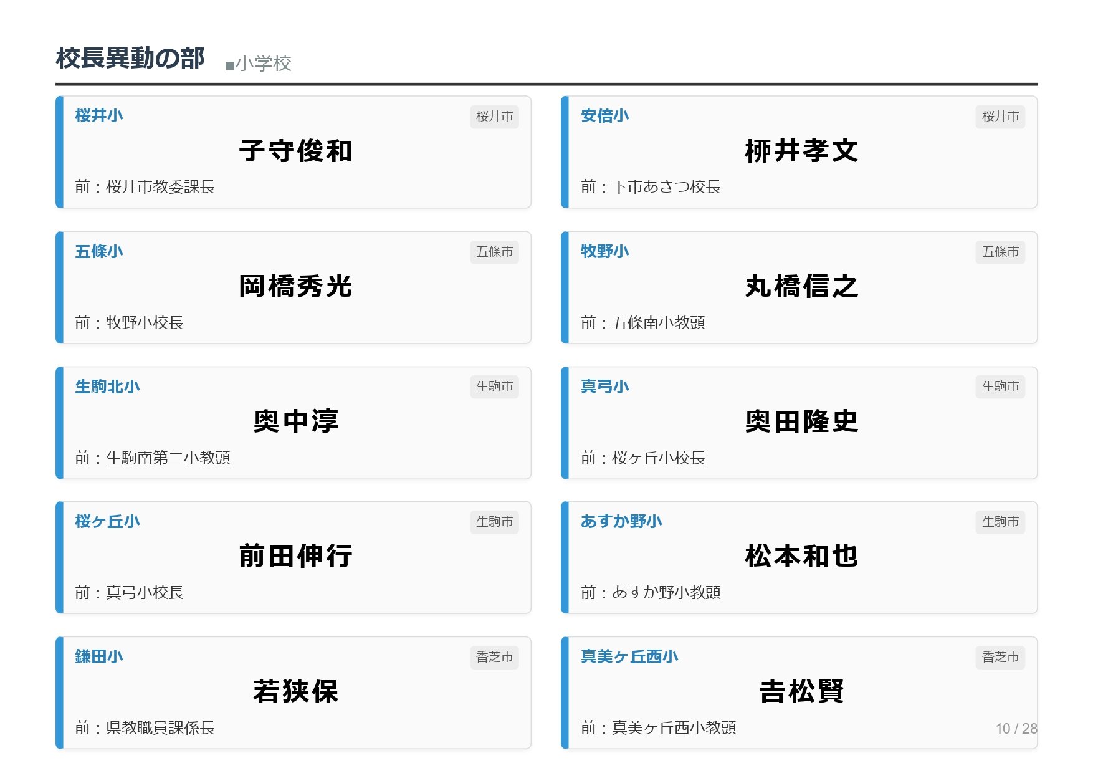The image size is (1093, 773).
Task: Click the page number 10 / 28
Action: (1016, 729)
